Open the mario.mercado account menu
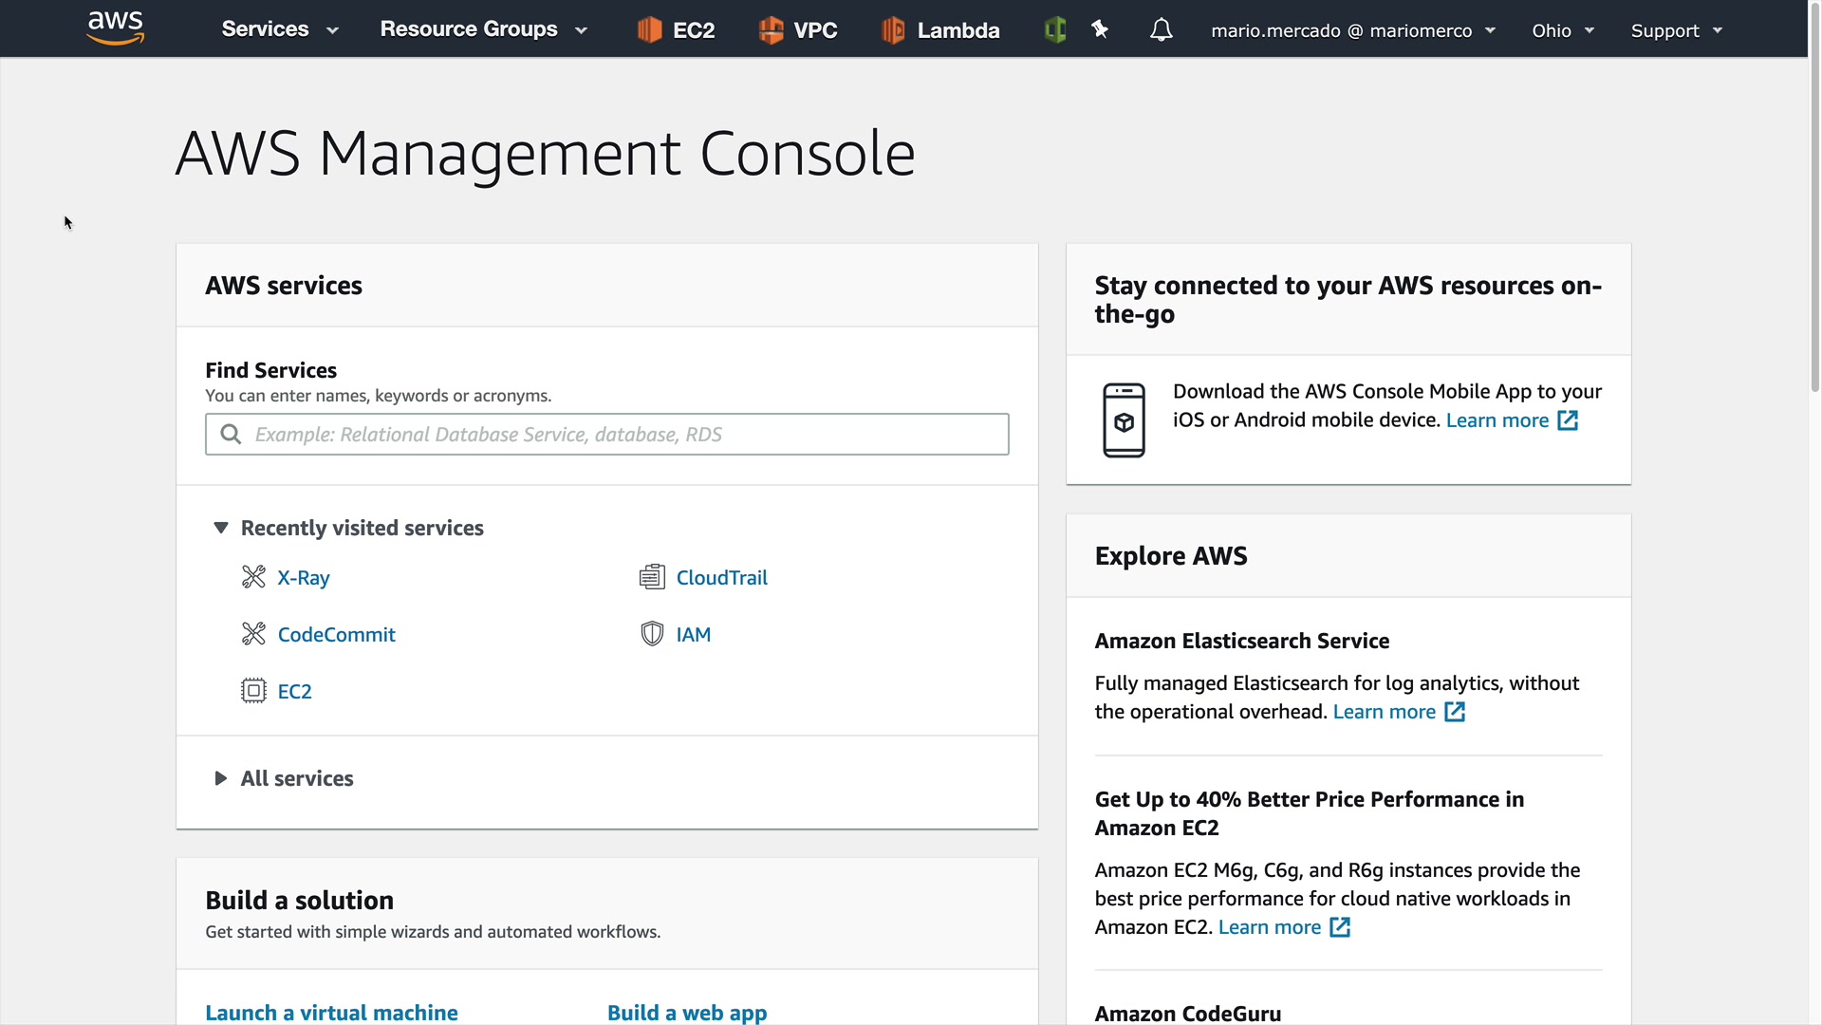Image resolution: width=1822 pixels, height=1025 pixels. click(x=1352, y=30)
